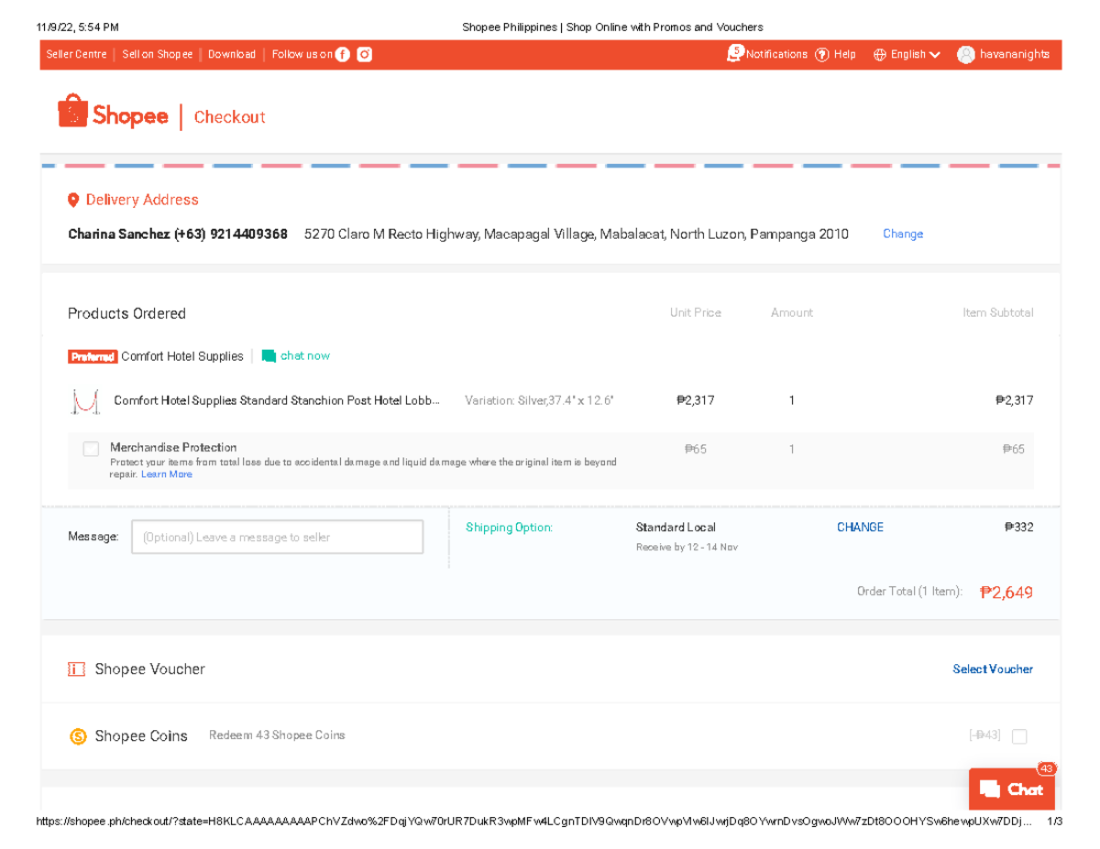Image resolution: width=1100 pixels, height=849 pixels.
Task: Click the Shopee Voucher ticket icon
Action: point(76,669)
